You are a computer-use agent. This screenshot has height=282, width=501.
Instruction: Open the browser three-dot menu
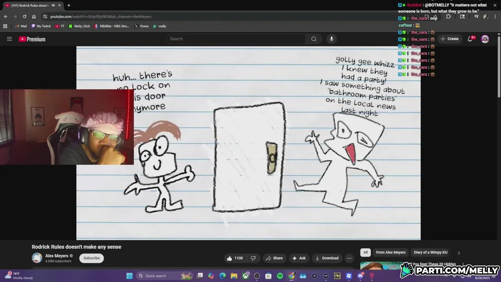pyautogui.click(x=495, y=16)
